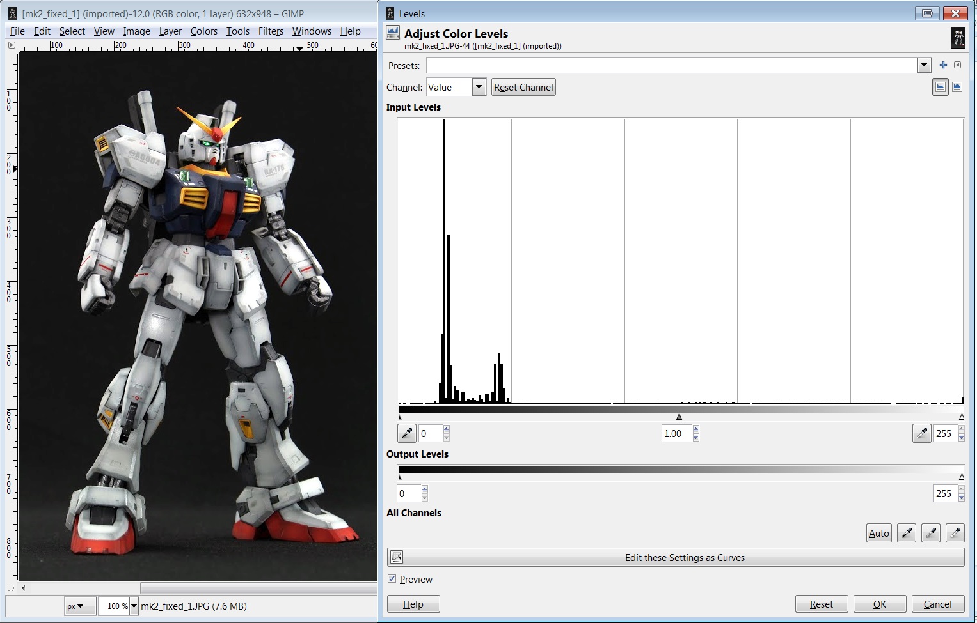Image resolution: width=977 pixels, height=623 pixels.
Task: Click the gamma 1.00 value field
Action: click(x=677, y=433)
